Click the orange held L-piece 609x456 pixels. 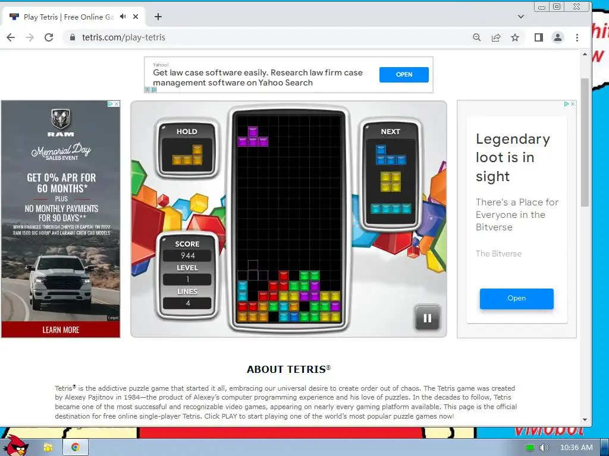click(x=187, y=155)
